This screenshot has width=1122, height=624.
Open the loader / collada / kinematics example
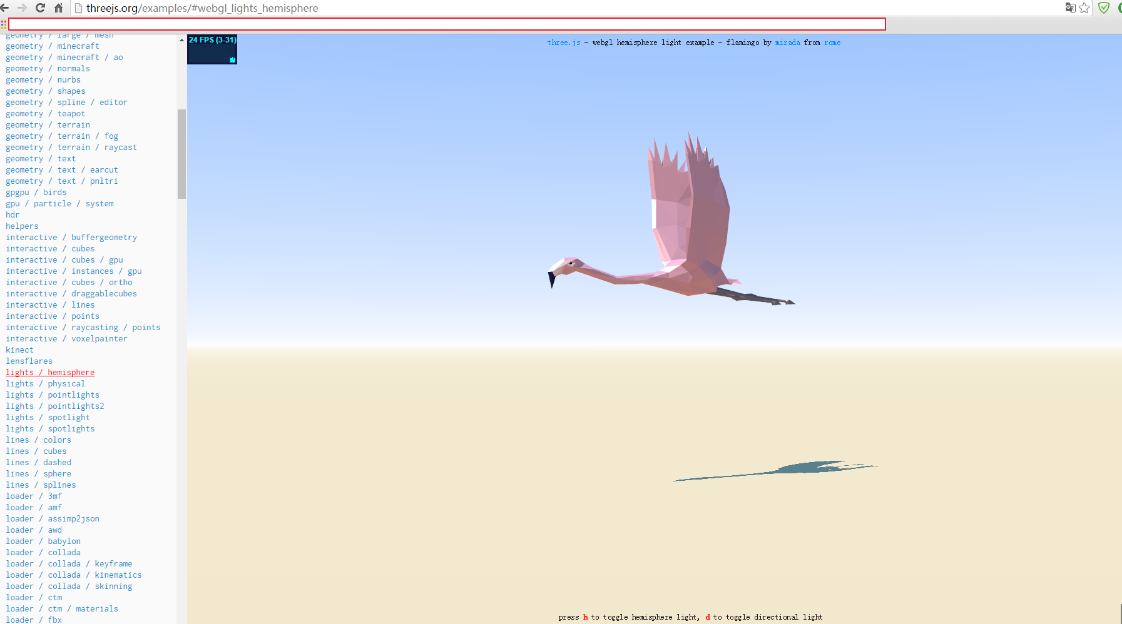coord(73,575)
